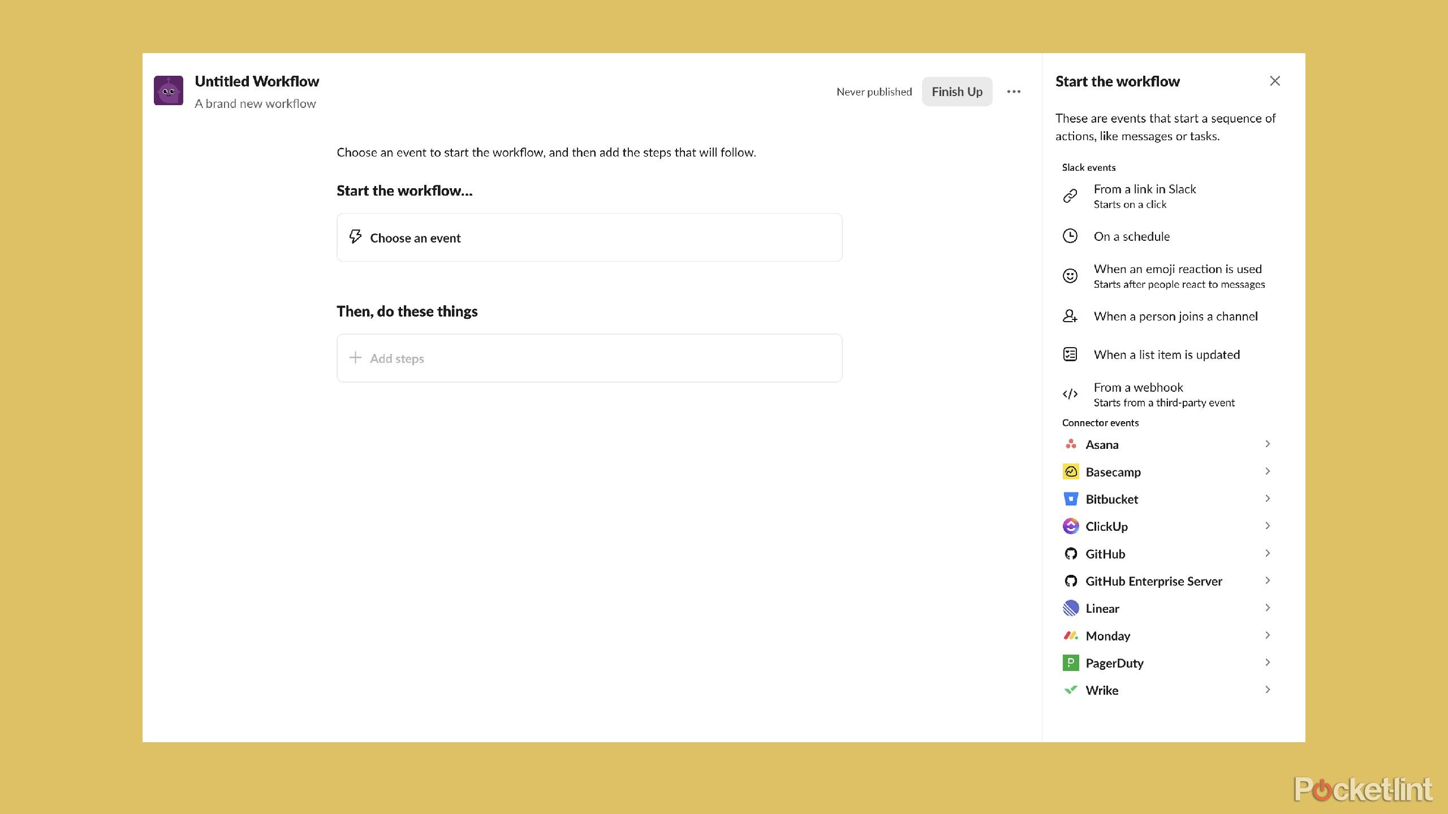Click the plus icon beside Add steps
This screenshot has height=814, width=1448.
[x=355, y=357]
